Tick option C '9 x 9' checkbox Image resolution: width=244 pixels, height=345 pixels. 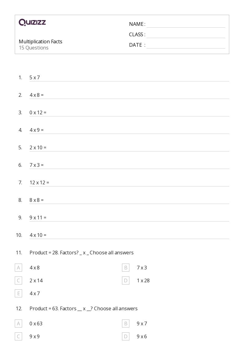(x=18, y=336)
